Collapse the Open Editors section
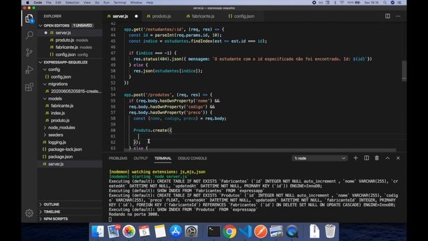This screenshot has height=241, width=428. (41, 25)
